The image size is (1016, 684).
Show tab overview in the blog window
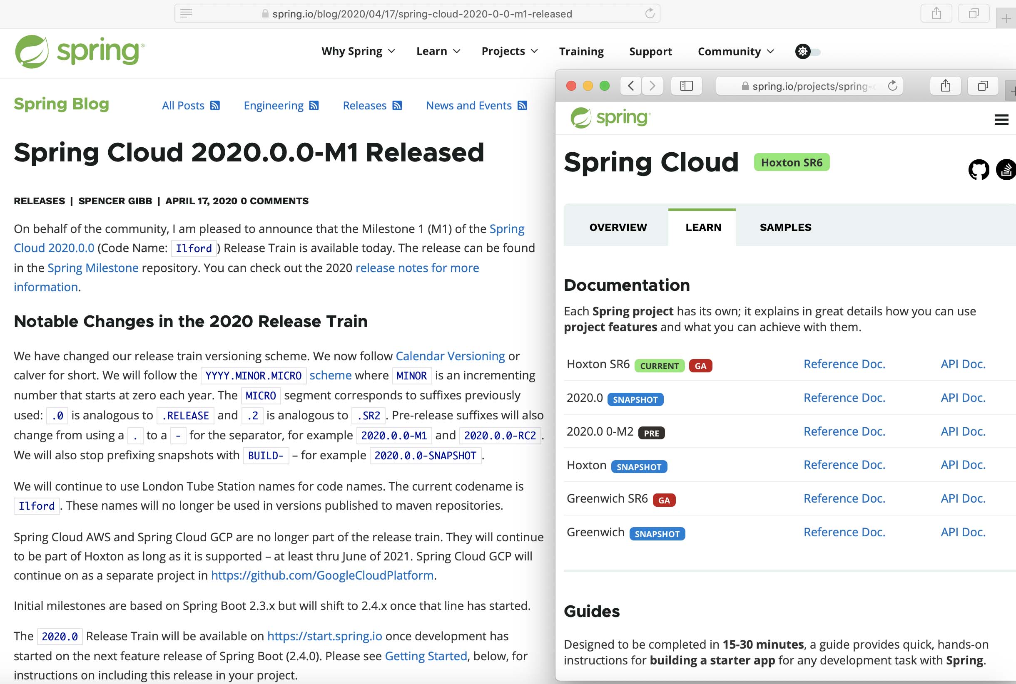click(x=974, y=14)
